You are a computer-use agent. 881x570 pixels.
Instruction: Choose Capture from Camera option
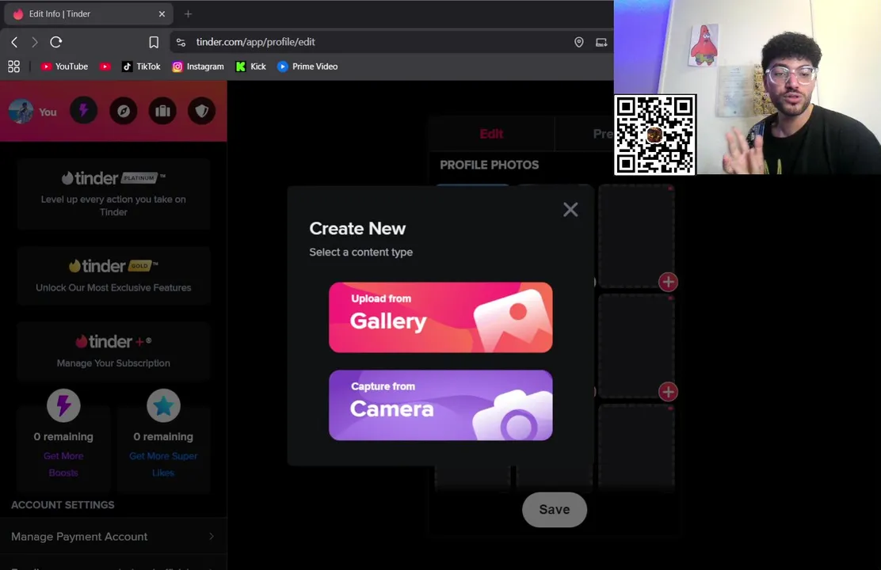coord(440,405)
